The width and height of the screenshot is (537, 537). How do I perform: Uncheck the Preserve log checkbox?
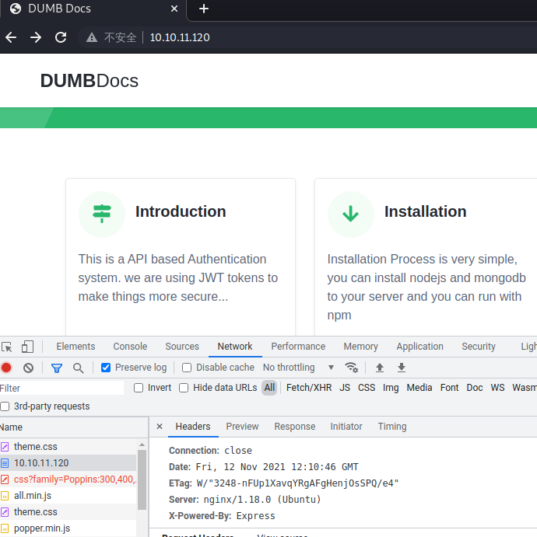point(106,368)
